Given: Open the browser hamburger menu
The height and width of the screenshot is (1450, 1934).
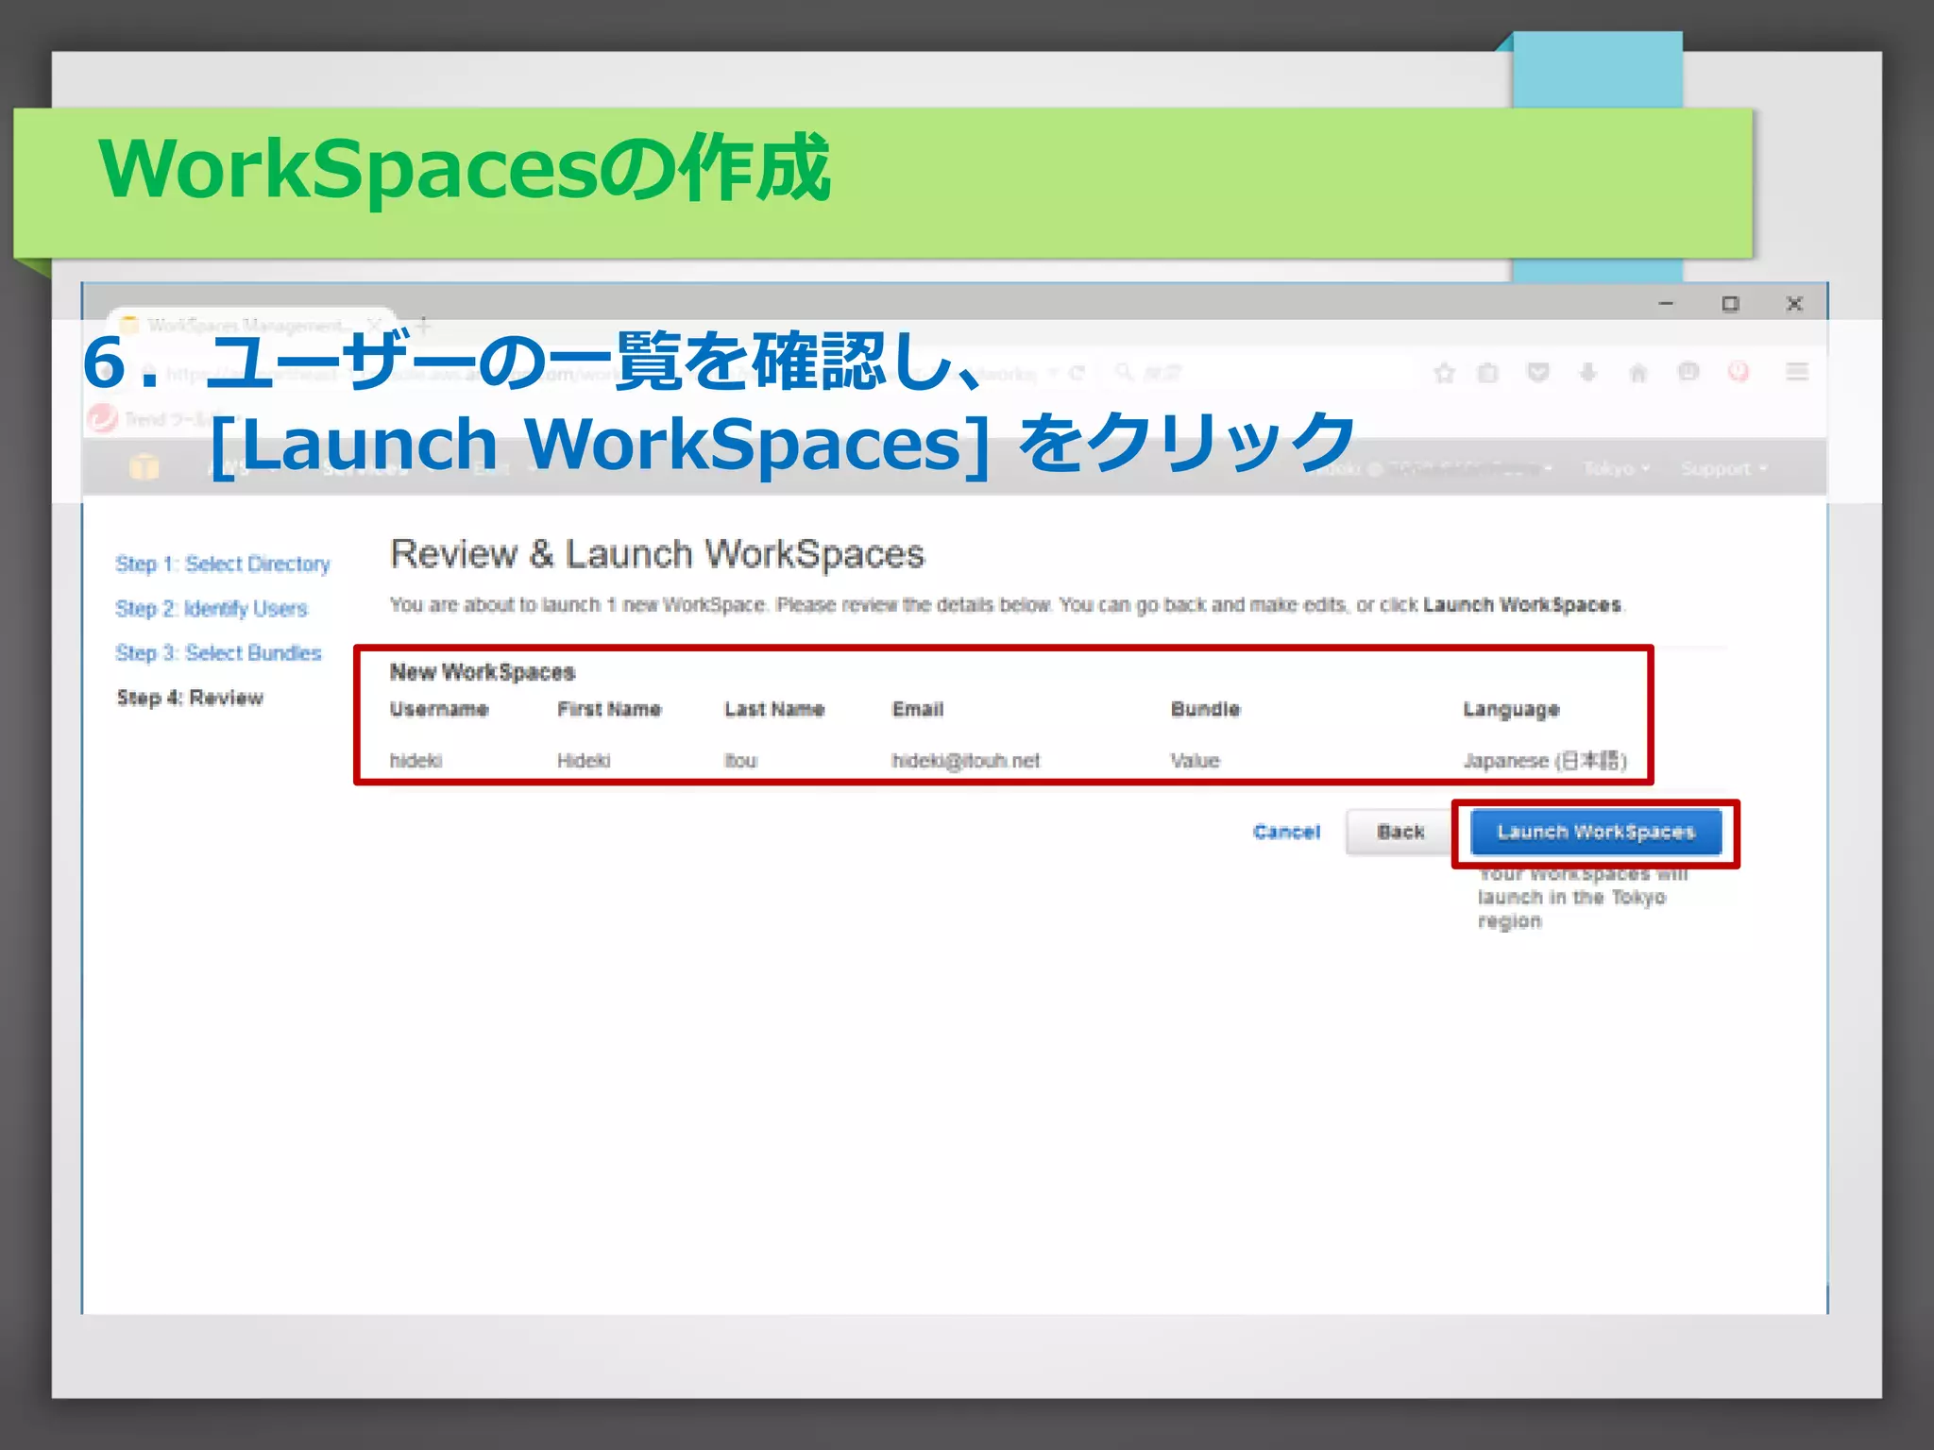Looking at the screenshot, I should click(1797, 372).
